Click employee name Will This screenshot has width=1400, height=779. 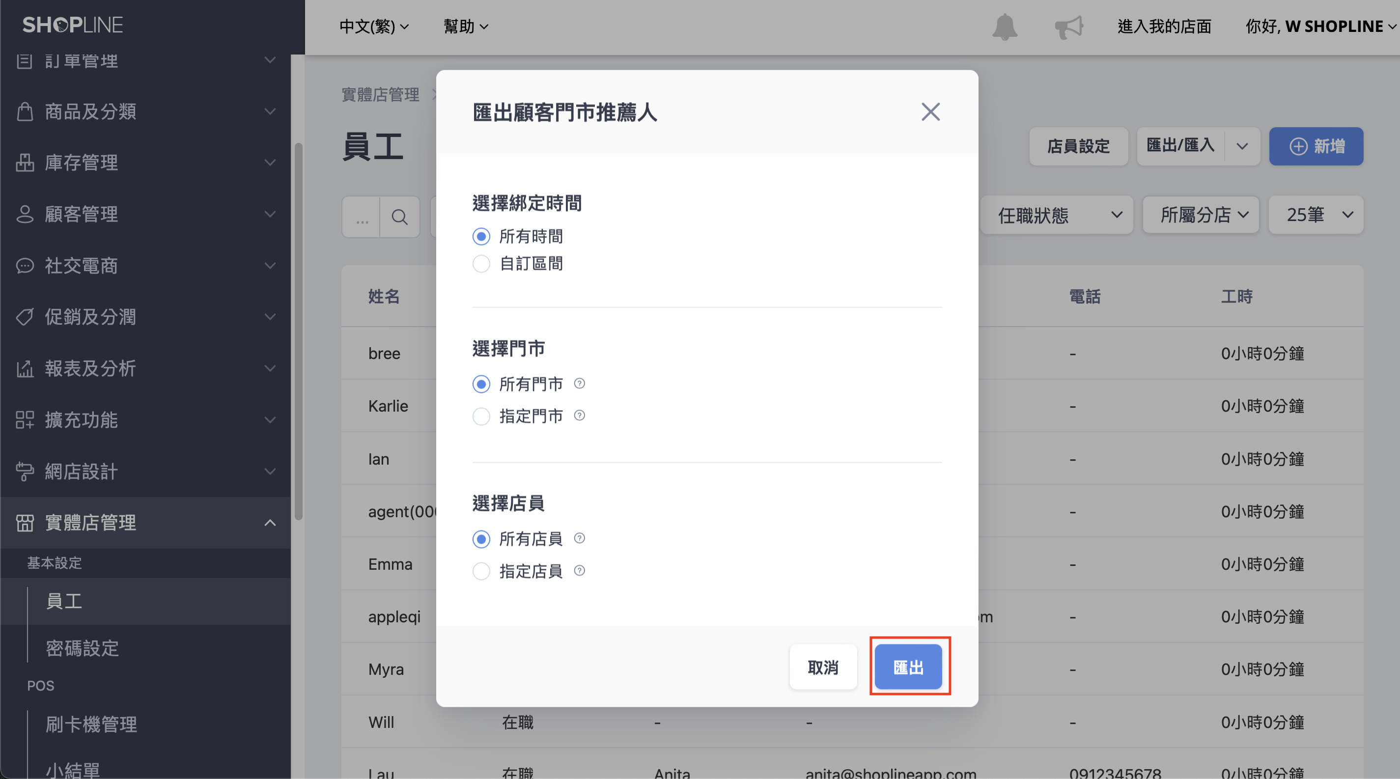(x=381, y=722)
